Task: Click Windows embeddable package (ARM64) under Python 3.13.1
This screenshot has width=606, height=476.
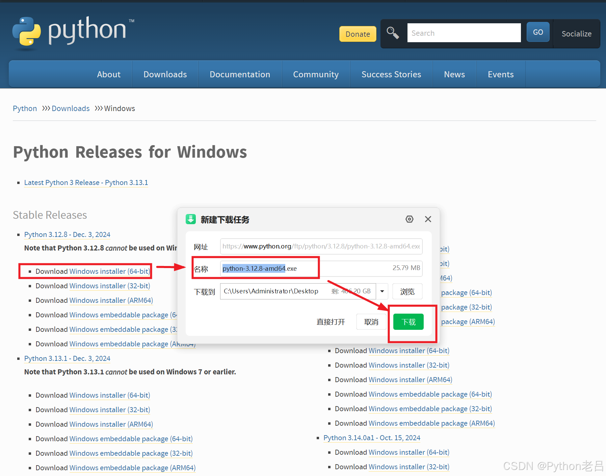Action: (x=132, y=468)
